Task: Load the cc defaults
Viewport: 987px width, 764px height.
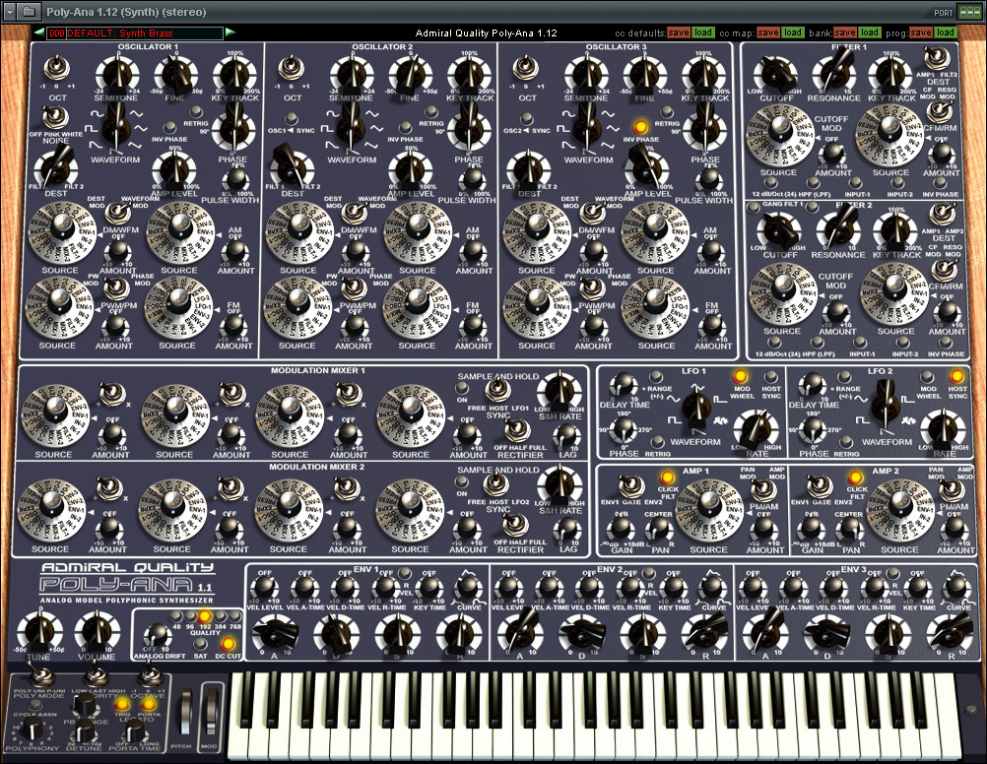Action: 703,32
